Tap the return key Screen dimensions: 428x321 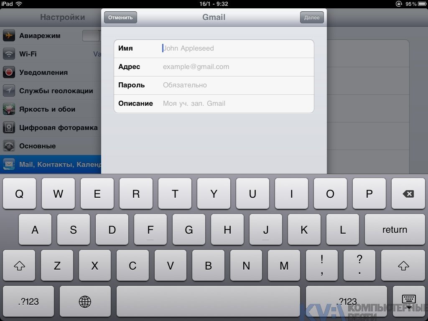[x=395, y=229]
